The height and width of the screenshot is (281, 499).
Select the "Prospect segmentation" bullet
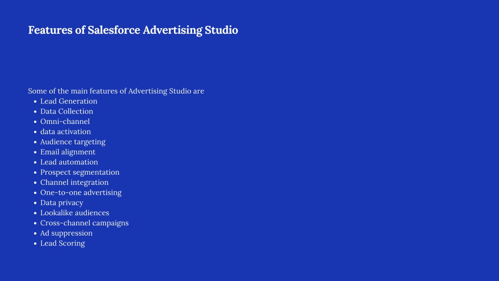click(x=80, y=172)
